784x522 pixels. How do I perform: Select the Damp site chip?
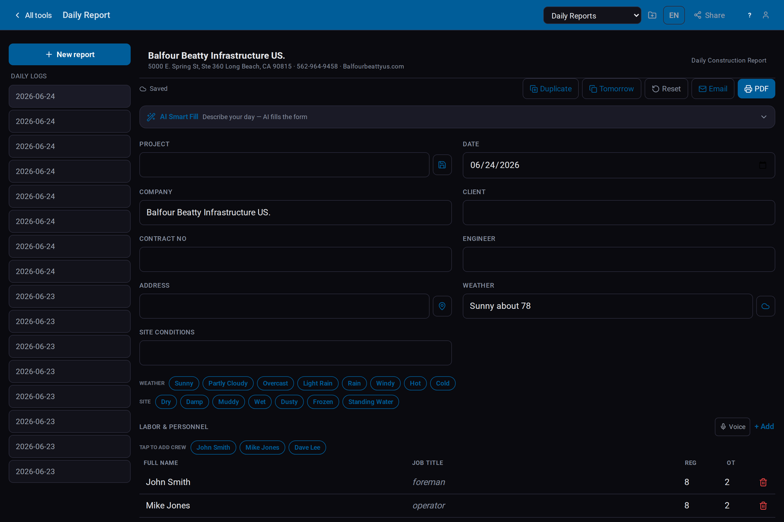click(194, 402)
